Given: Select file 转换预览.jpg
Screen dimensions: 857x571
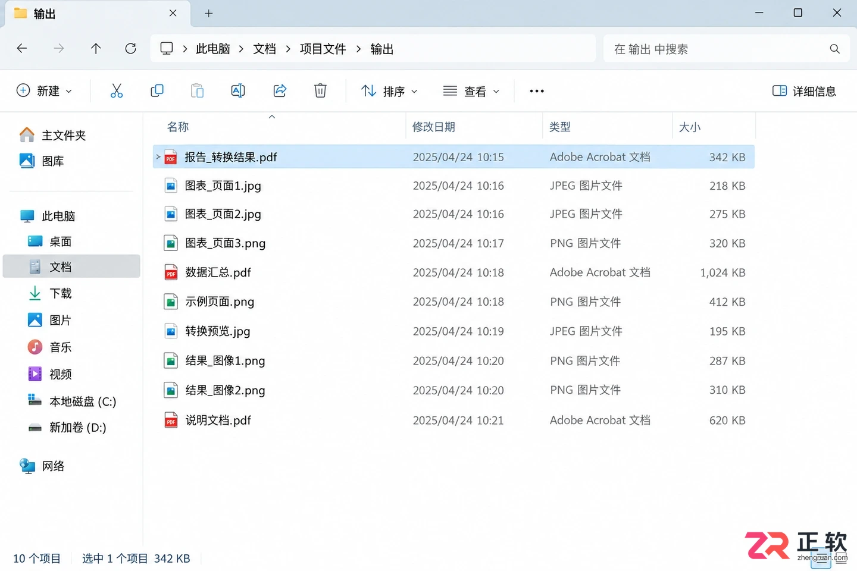Looking at the screenshot, I should point(453,331).
